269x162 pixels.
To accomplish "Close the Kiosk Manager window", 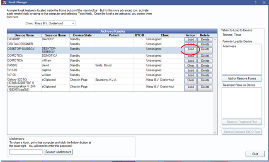I will point(264,2).
